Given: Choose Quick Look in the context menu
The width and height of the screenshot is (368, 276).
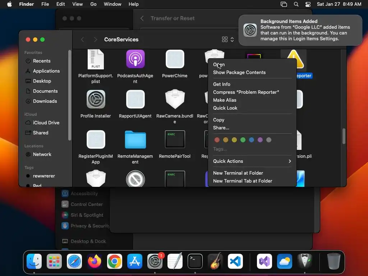Looking at the screenshot, I should [252, 108].
